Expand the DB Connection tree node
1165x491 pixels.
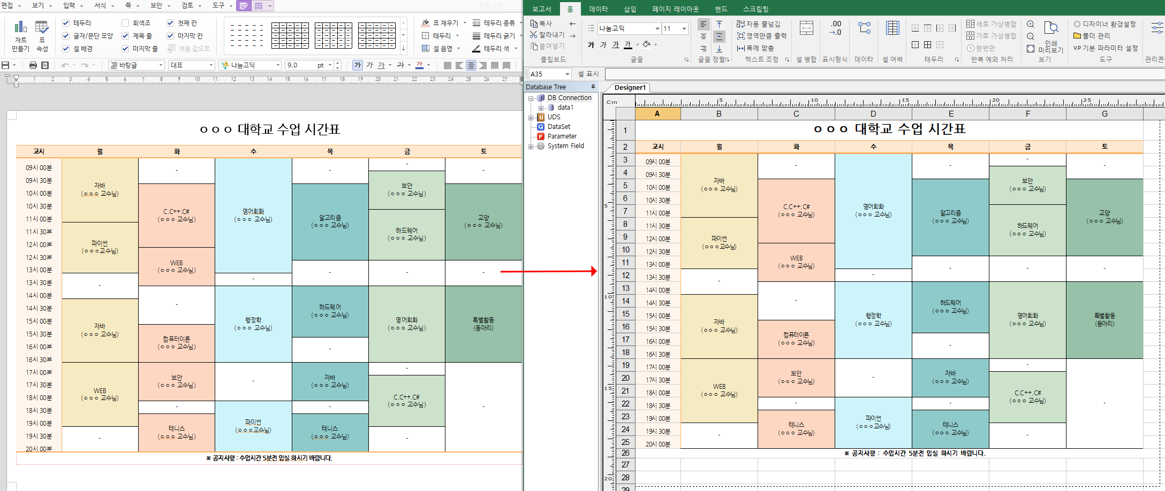(x=531, y=98)
